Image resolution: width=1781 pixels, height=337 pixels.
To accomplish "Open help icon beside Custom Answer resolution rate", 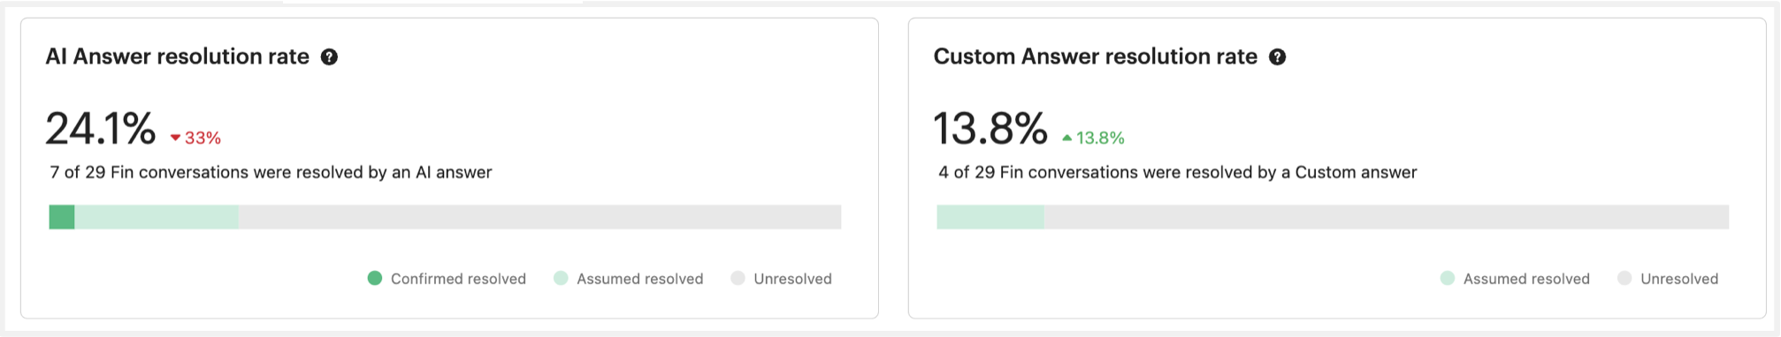I will [1277, 57].
